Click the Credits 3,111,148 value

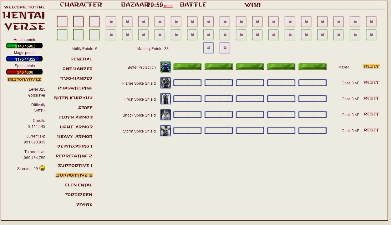(37, 127)
